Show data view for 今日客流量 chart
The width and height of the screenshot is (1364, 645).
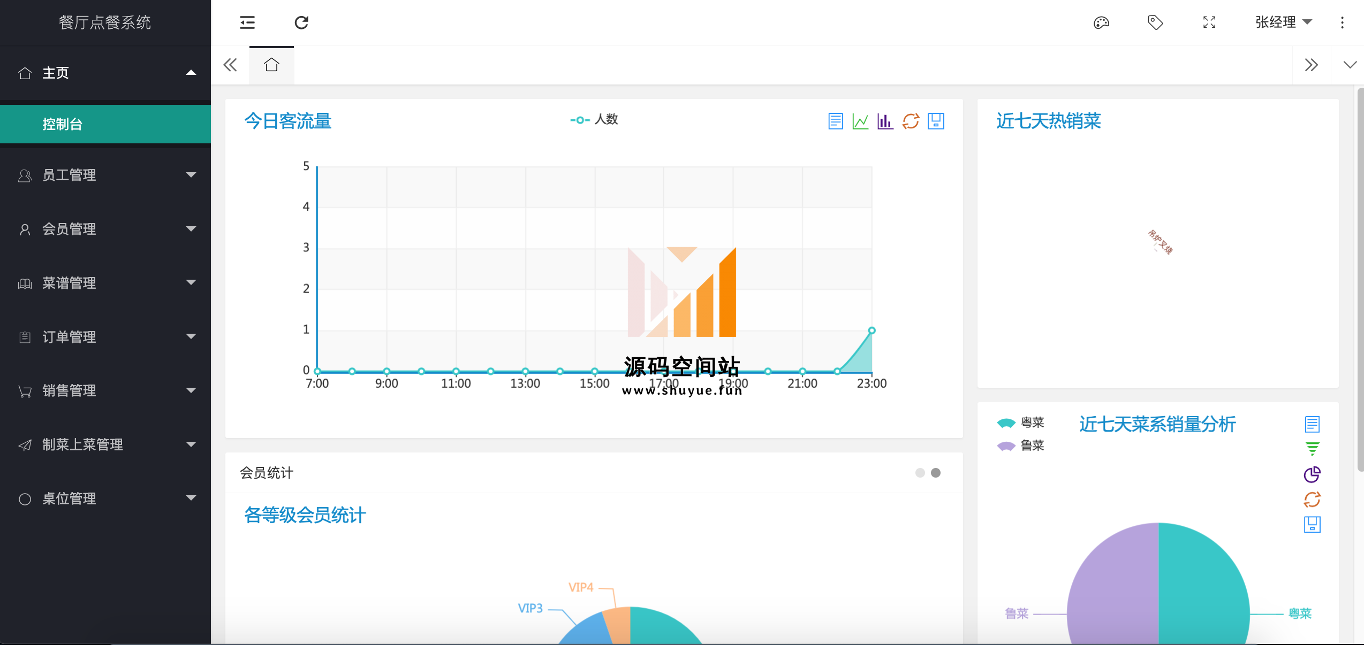point(836,121)
